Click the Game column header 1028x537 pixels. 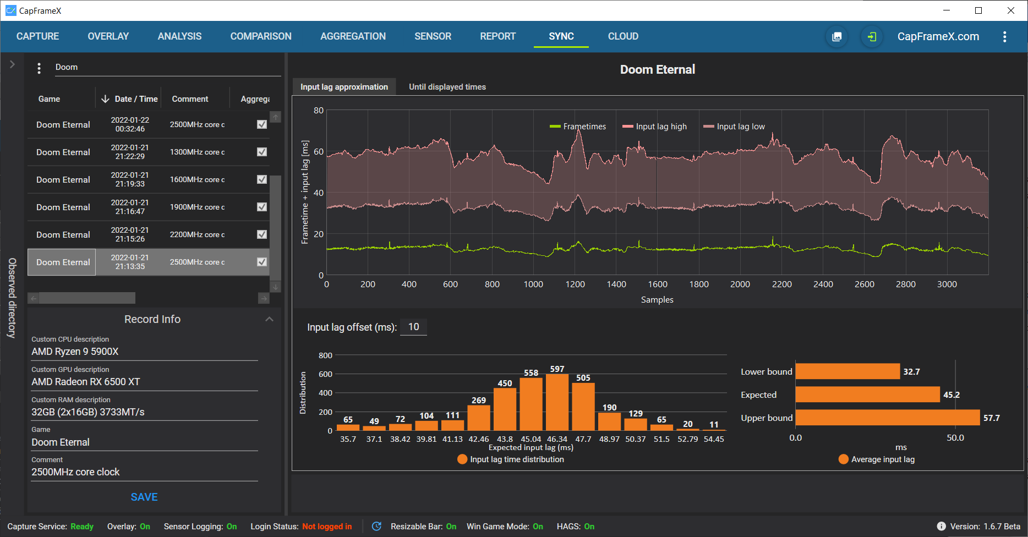pos(49,99)
